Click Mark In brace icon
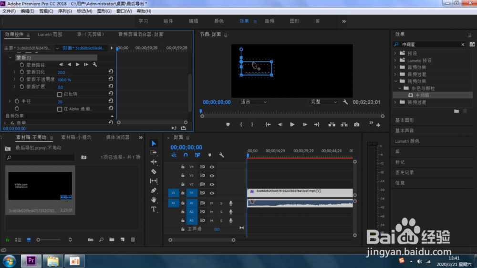This screenshot has width=477, height=268. pyautogui.click(x=241, y=124)
